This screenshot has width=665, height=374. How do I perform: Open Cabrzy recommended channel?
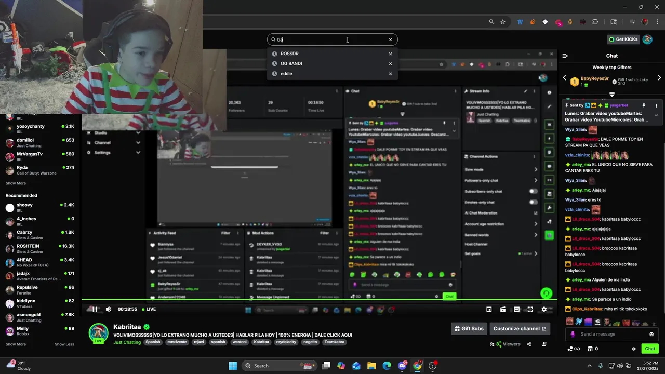pyautogui.click(x=40, y=235)
